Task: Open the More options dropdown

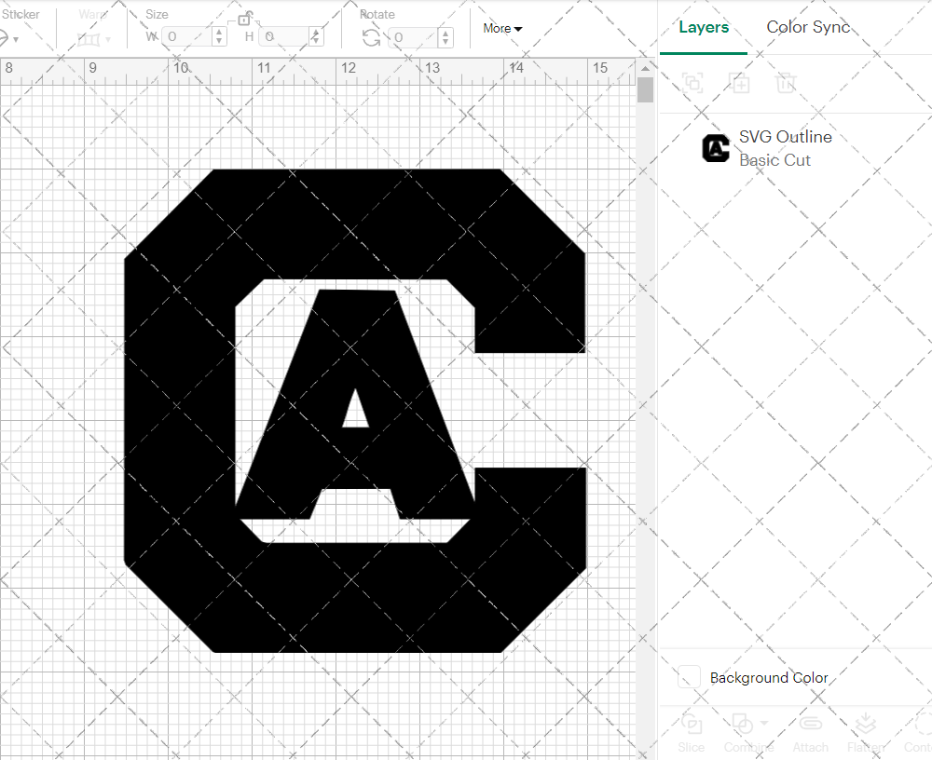Action: click(501, 28)
